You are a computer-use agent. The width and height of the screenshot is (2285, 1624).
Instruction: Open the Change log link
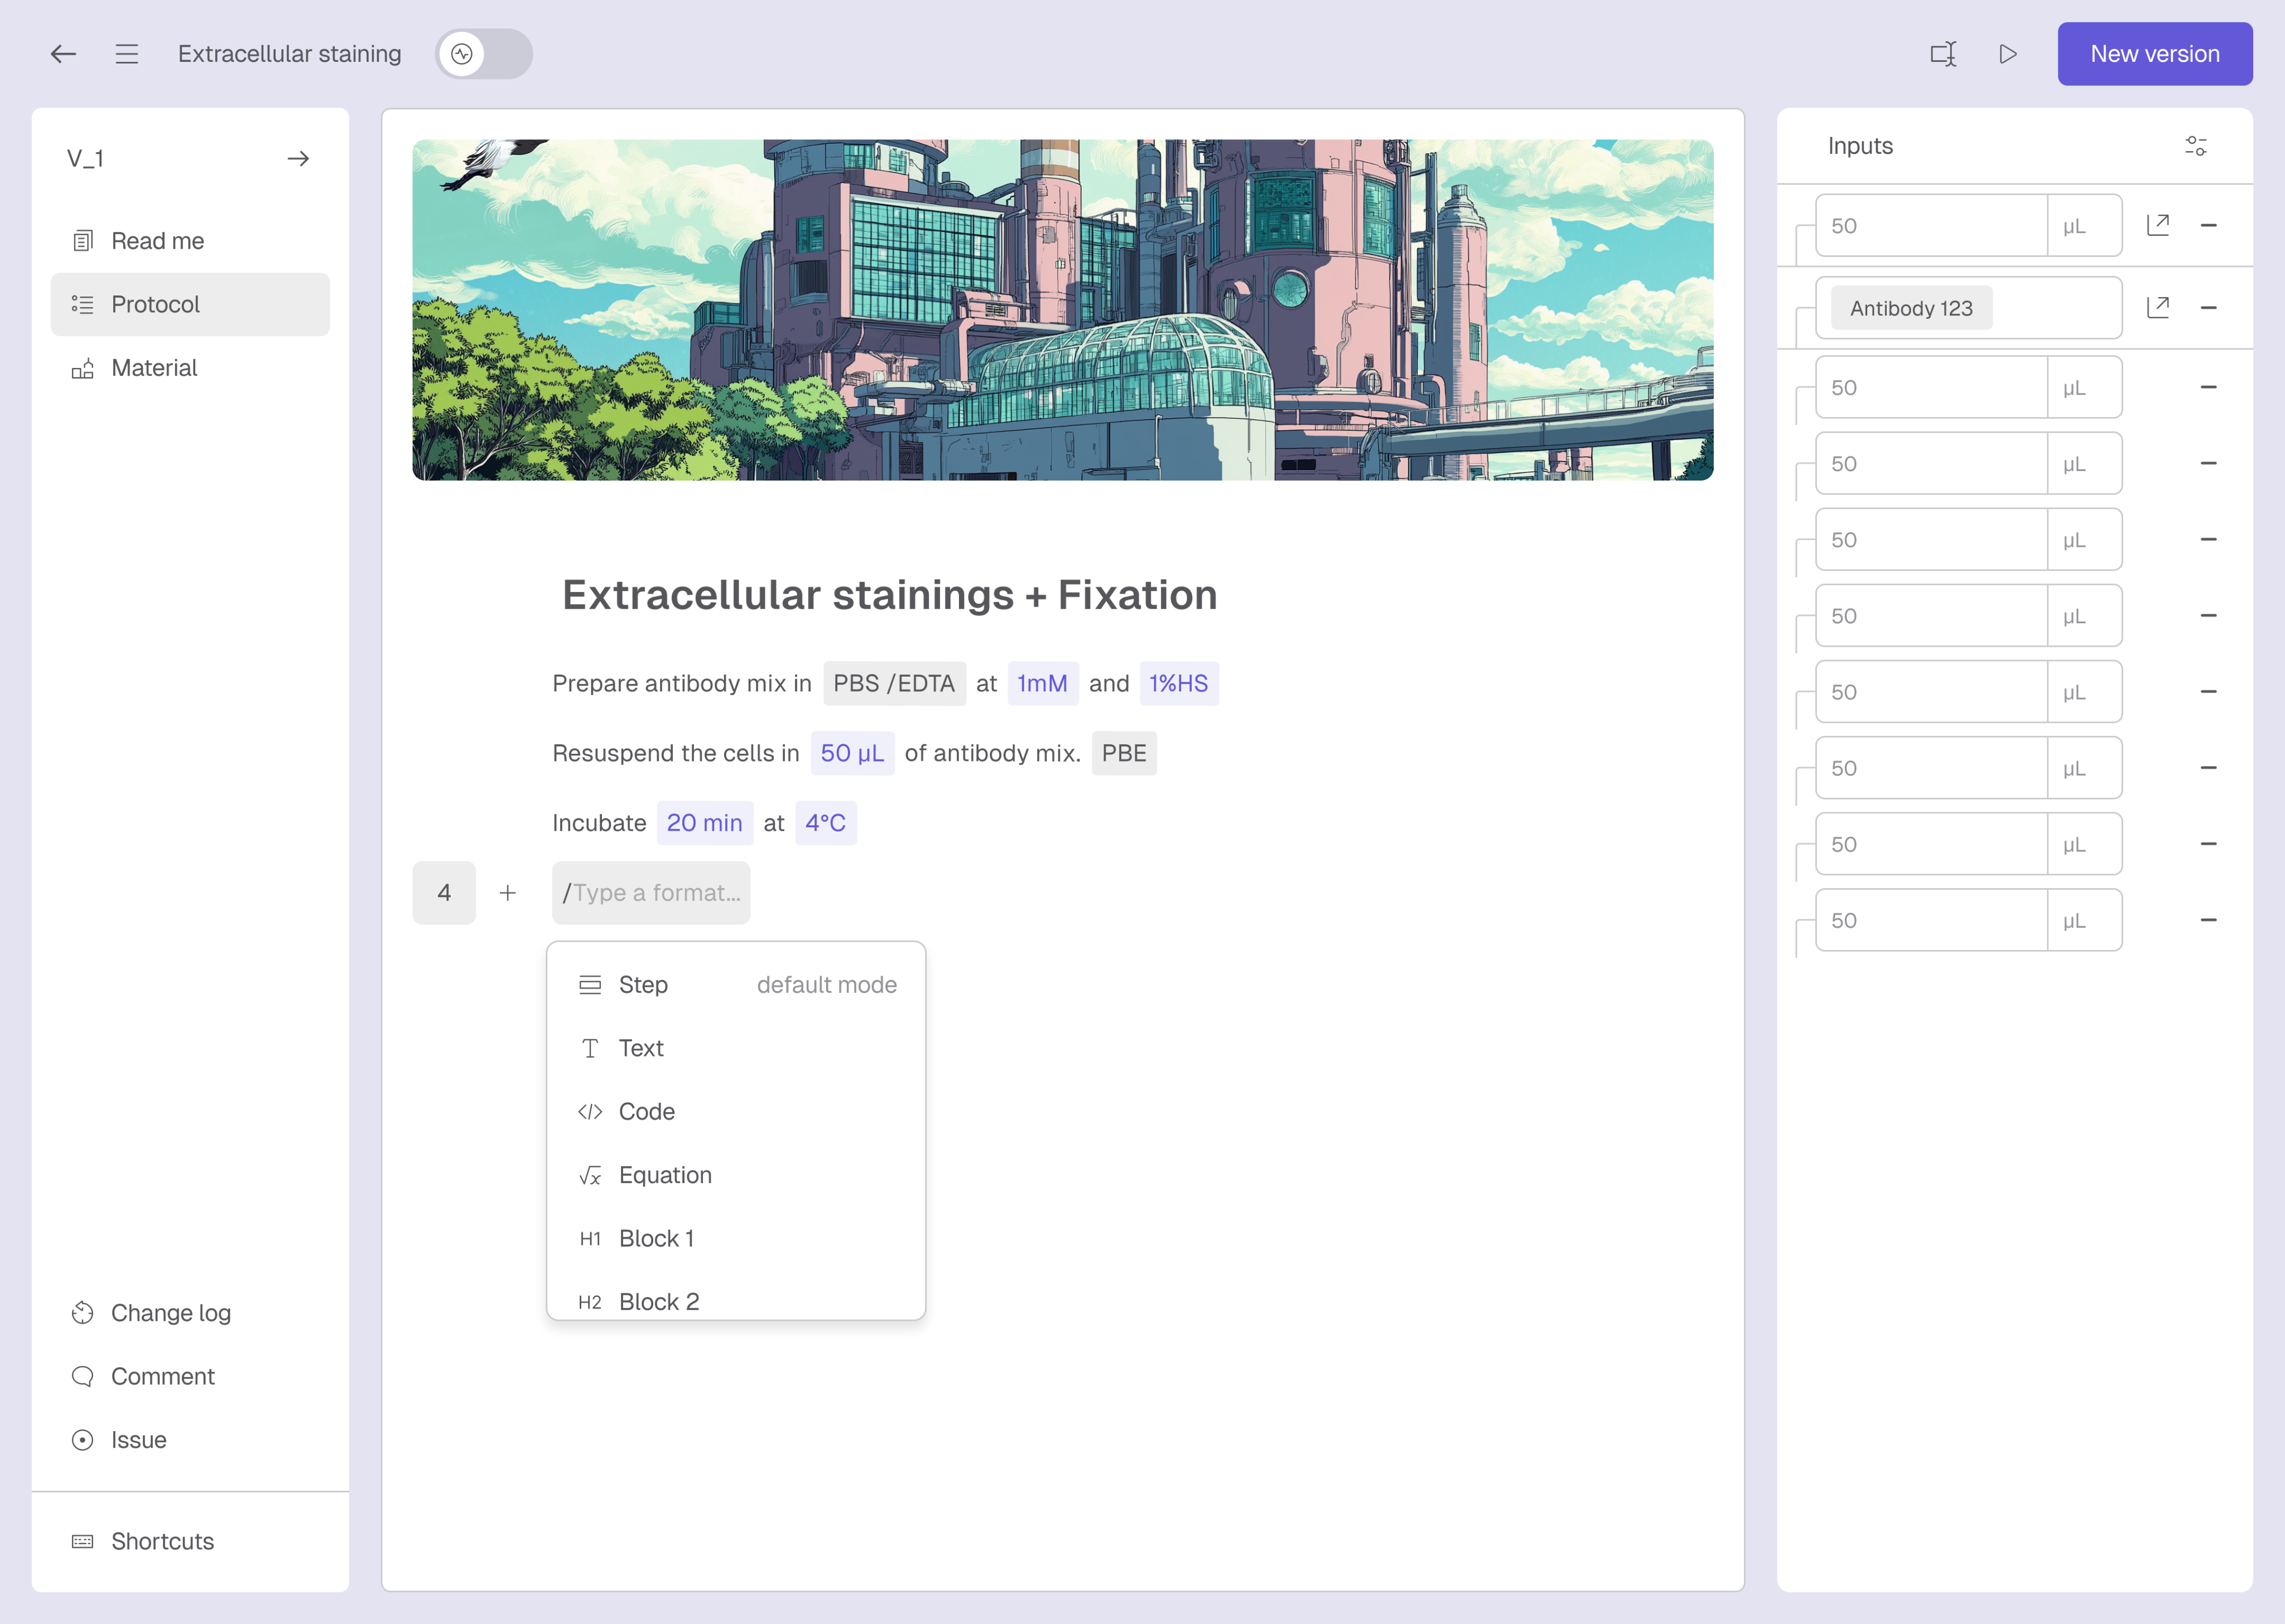click(170, 1313)
